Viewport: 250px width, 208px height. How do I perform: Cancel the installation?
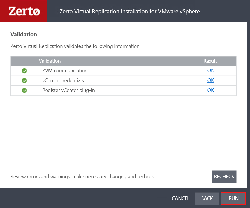click(x=181, y=198)
